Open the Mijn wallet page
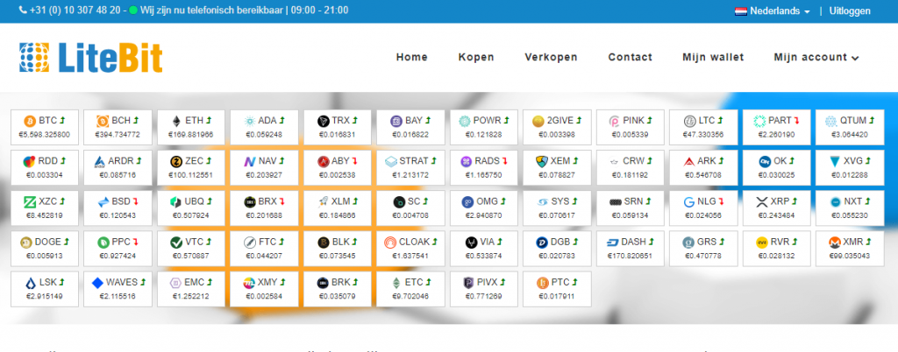Image resolution: width=898 pixels, height=352 pixels. [x=713, y=57]
